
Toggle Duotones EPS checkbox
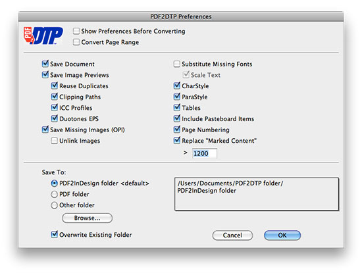coord(55,118)
